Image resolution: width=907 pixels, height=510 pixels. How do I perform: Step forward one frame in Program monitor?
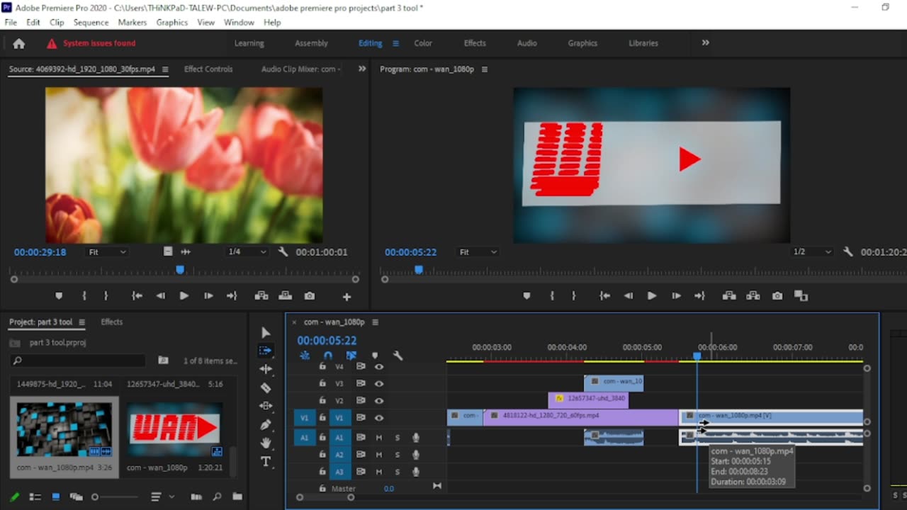[x=676, y=296]
